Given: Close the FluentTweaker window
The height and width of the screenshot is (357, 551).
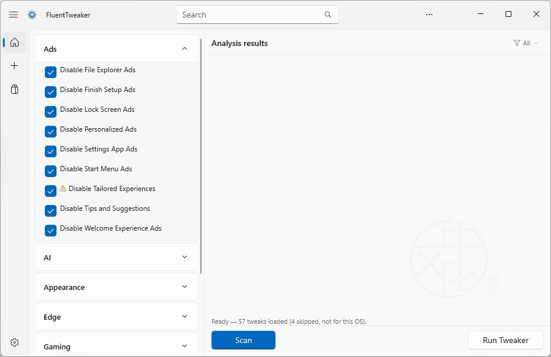Looking at the screenshot, I should [536, 14].
